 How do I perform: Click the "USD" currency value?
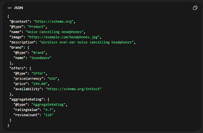pos(53,78)
